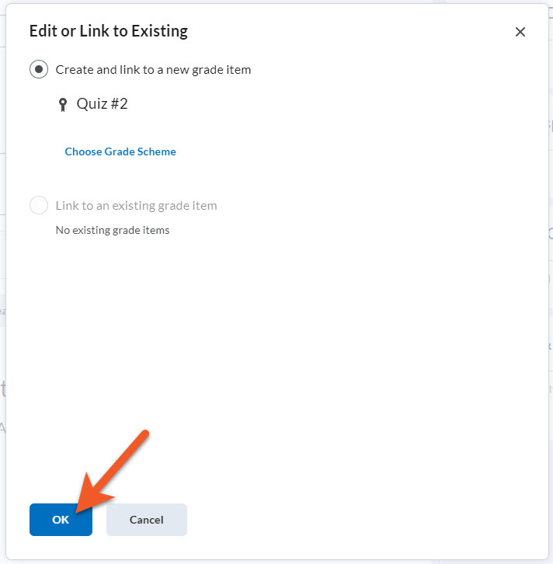Click the Link to an existing grade item label

(136, 206)
